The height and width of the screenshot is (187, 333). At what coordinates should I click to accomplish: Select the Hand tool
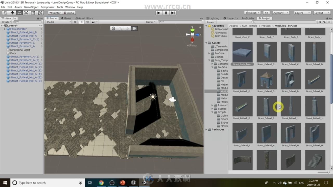pos(5,13)
